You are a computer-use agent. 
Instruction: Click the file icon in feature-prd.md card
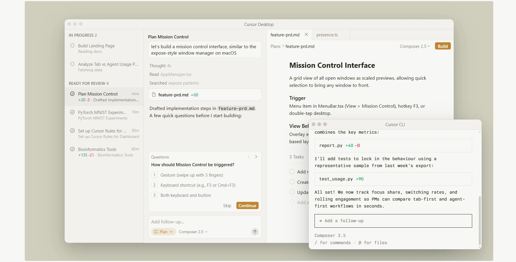click(x=154, y=95)
